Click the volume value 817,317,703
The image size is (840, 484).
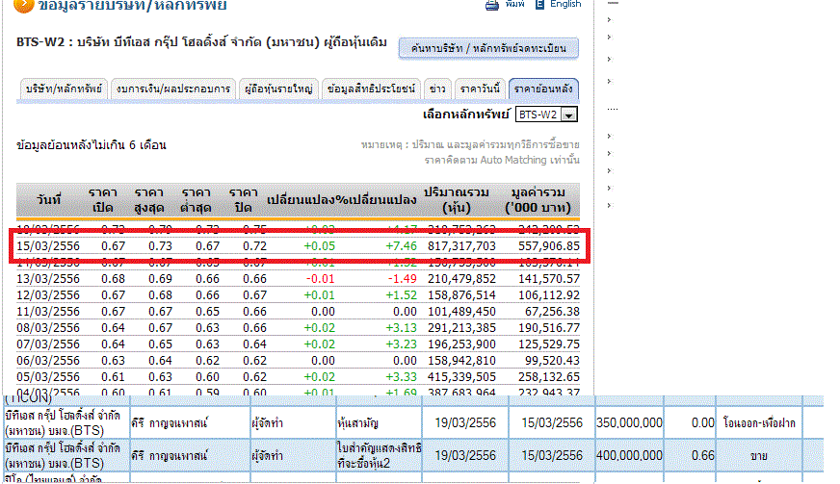coord(461,246)
